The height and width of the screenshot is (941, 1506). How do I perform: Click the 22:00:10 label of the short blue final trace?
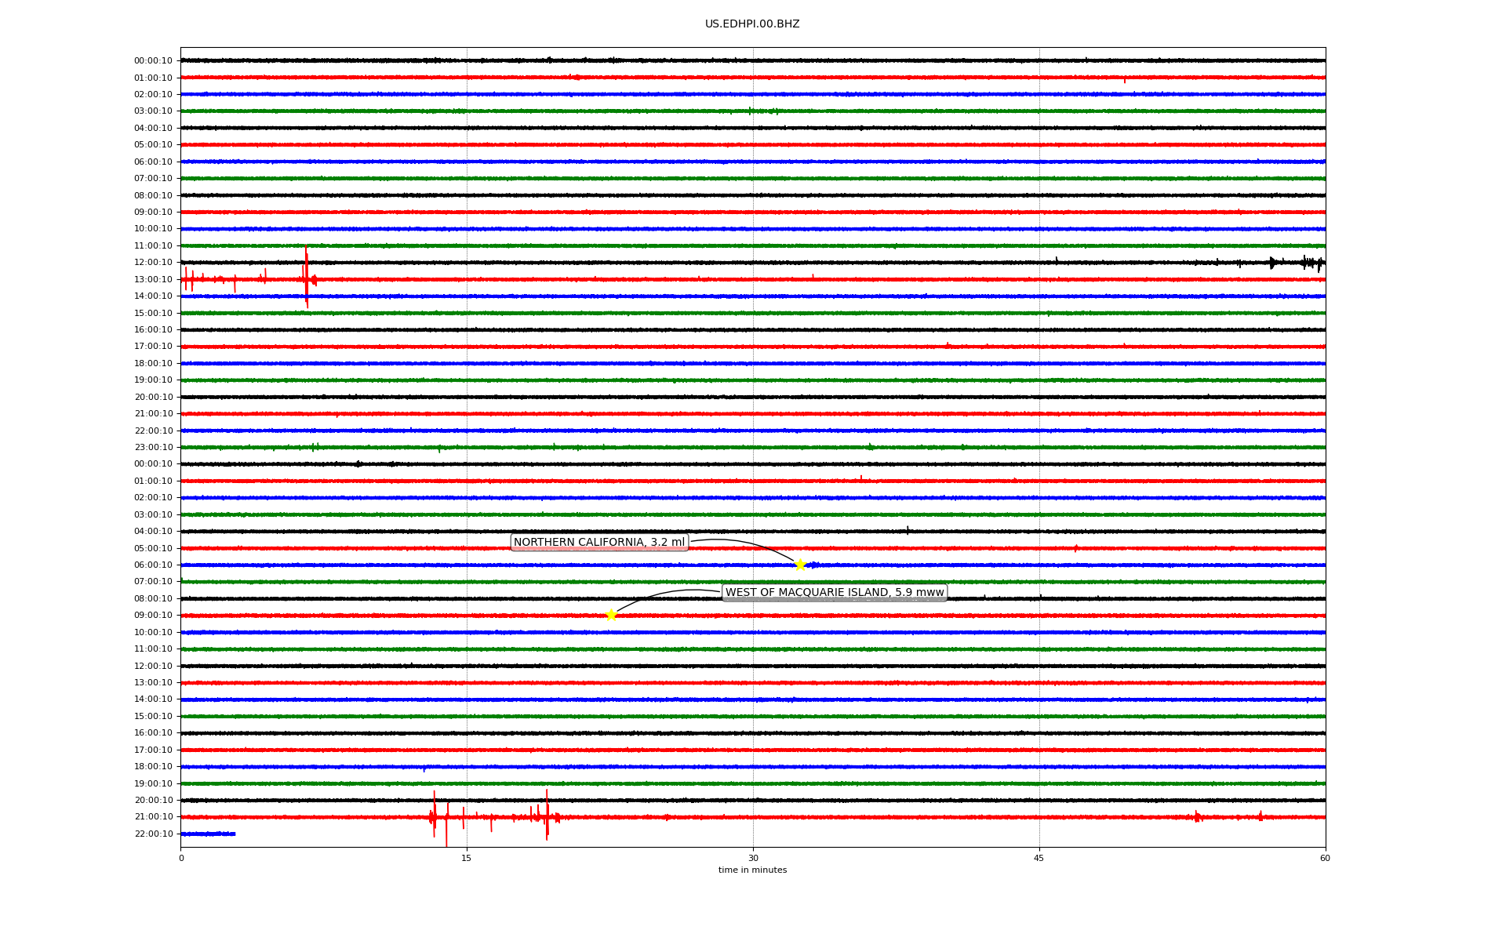[153, 834]
